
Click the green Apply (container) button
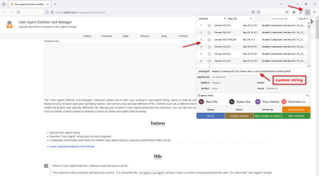(x=296, y=116)
